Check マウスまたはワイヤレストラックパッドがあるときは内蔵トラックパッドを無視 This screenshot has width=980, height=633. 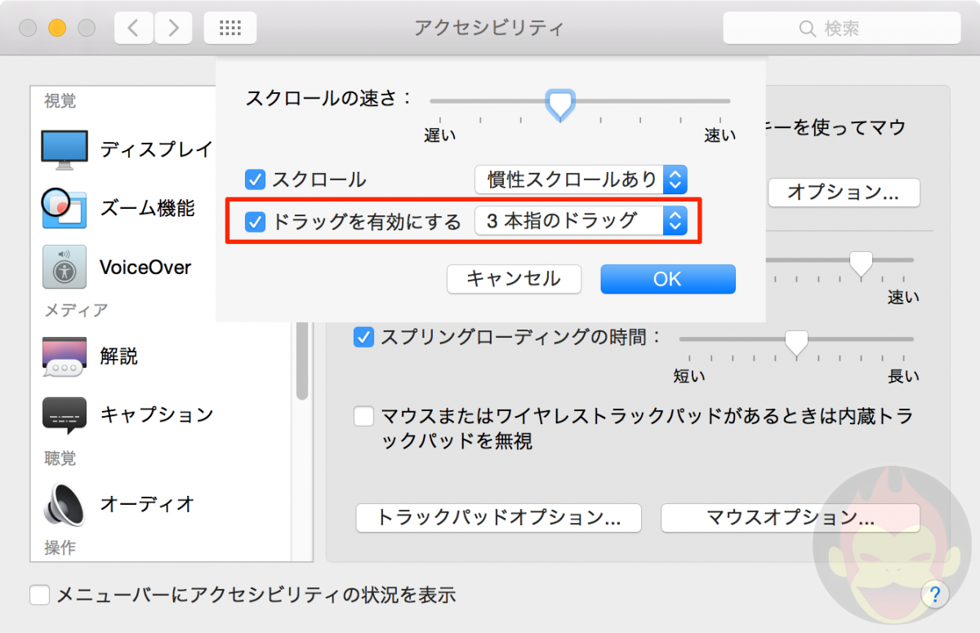coord(363,416)
